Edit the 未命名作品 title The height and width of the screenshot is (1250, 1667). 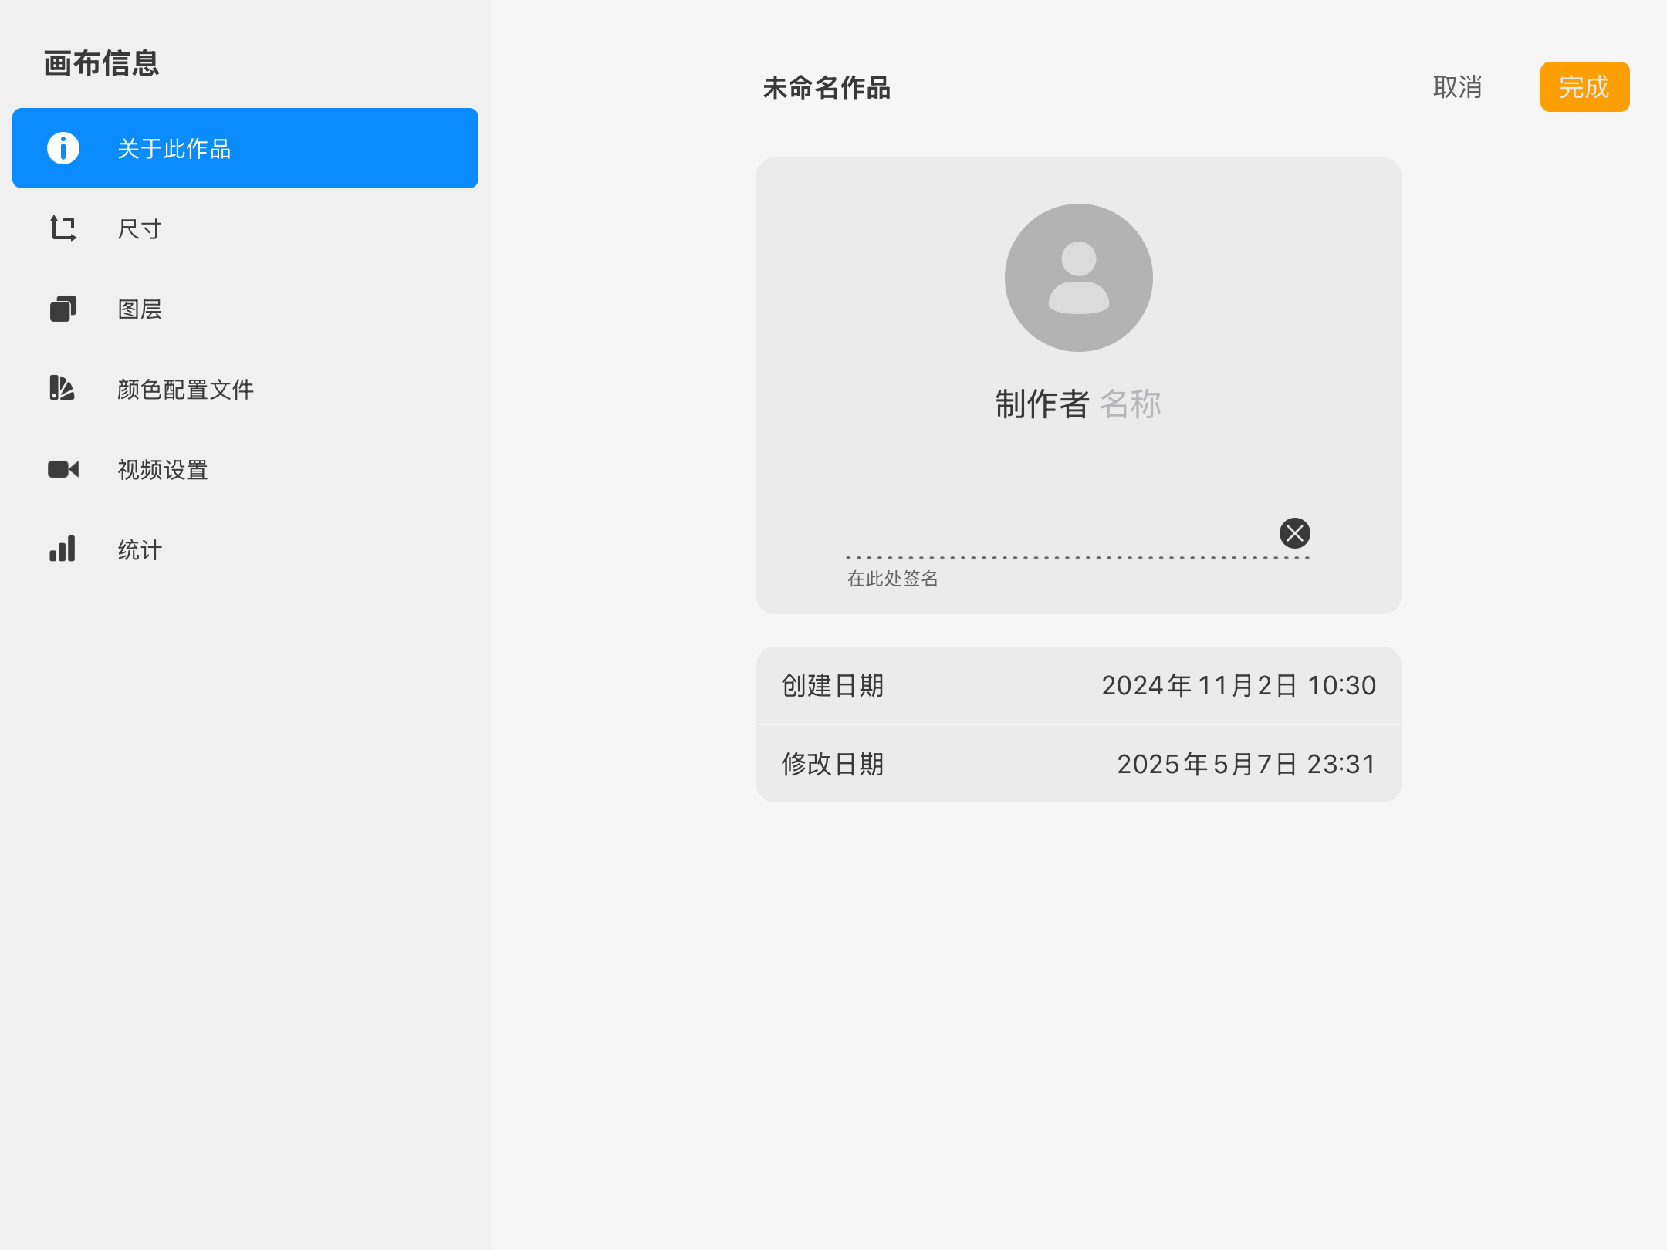click(x=827, y=88)
